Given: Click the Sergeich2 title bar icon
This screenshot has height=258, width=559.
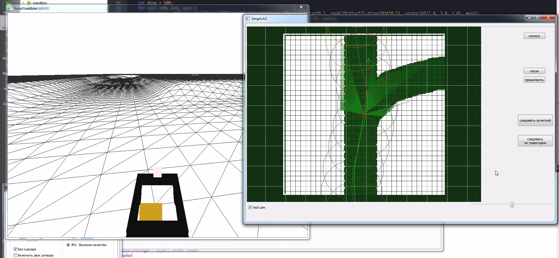Looking at the screenshot, I should pyautogui.click(x=248, y=19).
